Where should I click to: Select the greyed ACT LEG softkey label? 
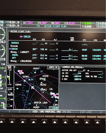[x=86, y=112]
